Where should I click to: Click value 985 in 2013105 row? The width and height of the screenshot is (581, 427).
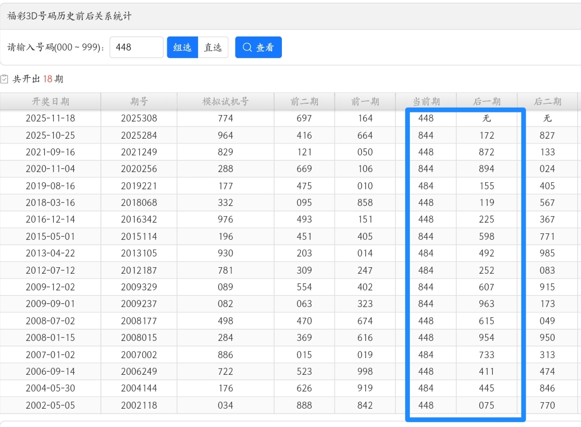[x=547, y=253]
